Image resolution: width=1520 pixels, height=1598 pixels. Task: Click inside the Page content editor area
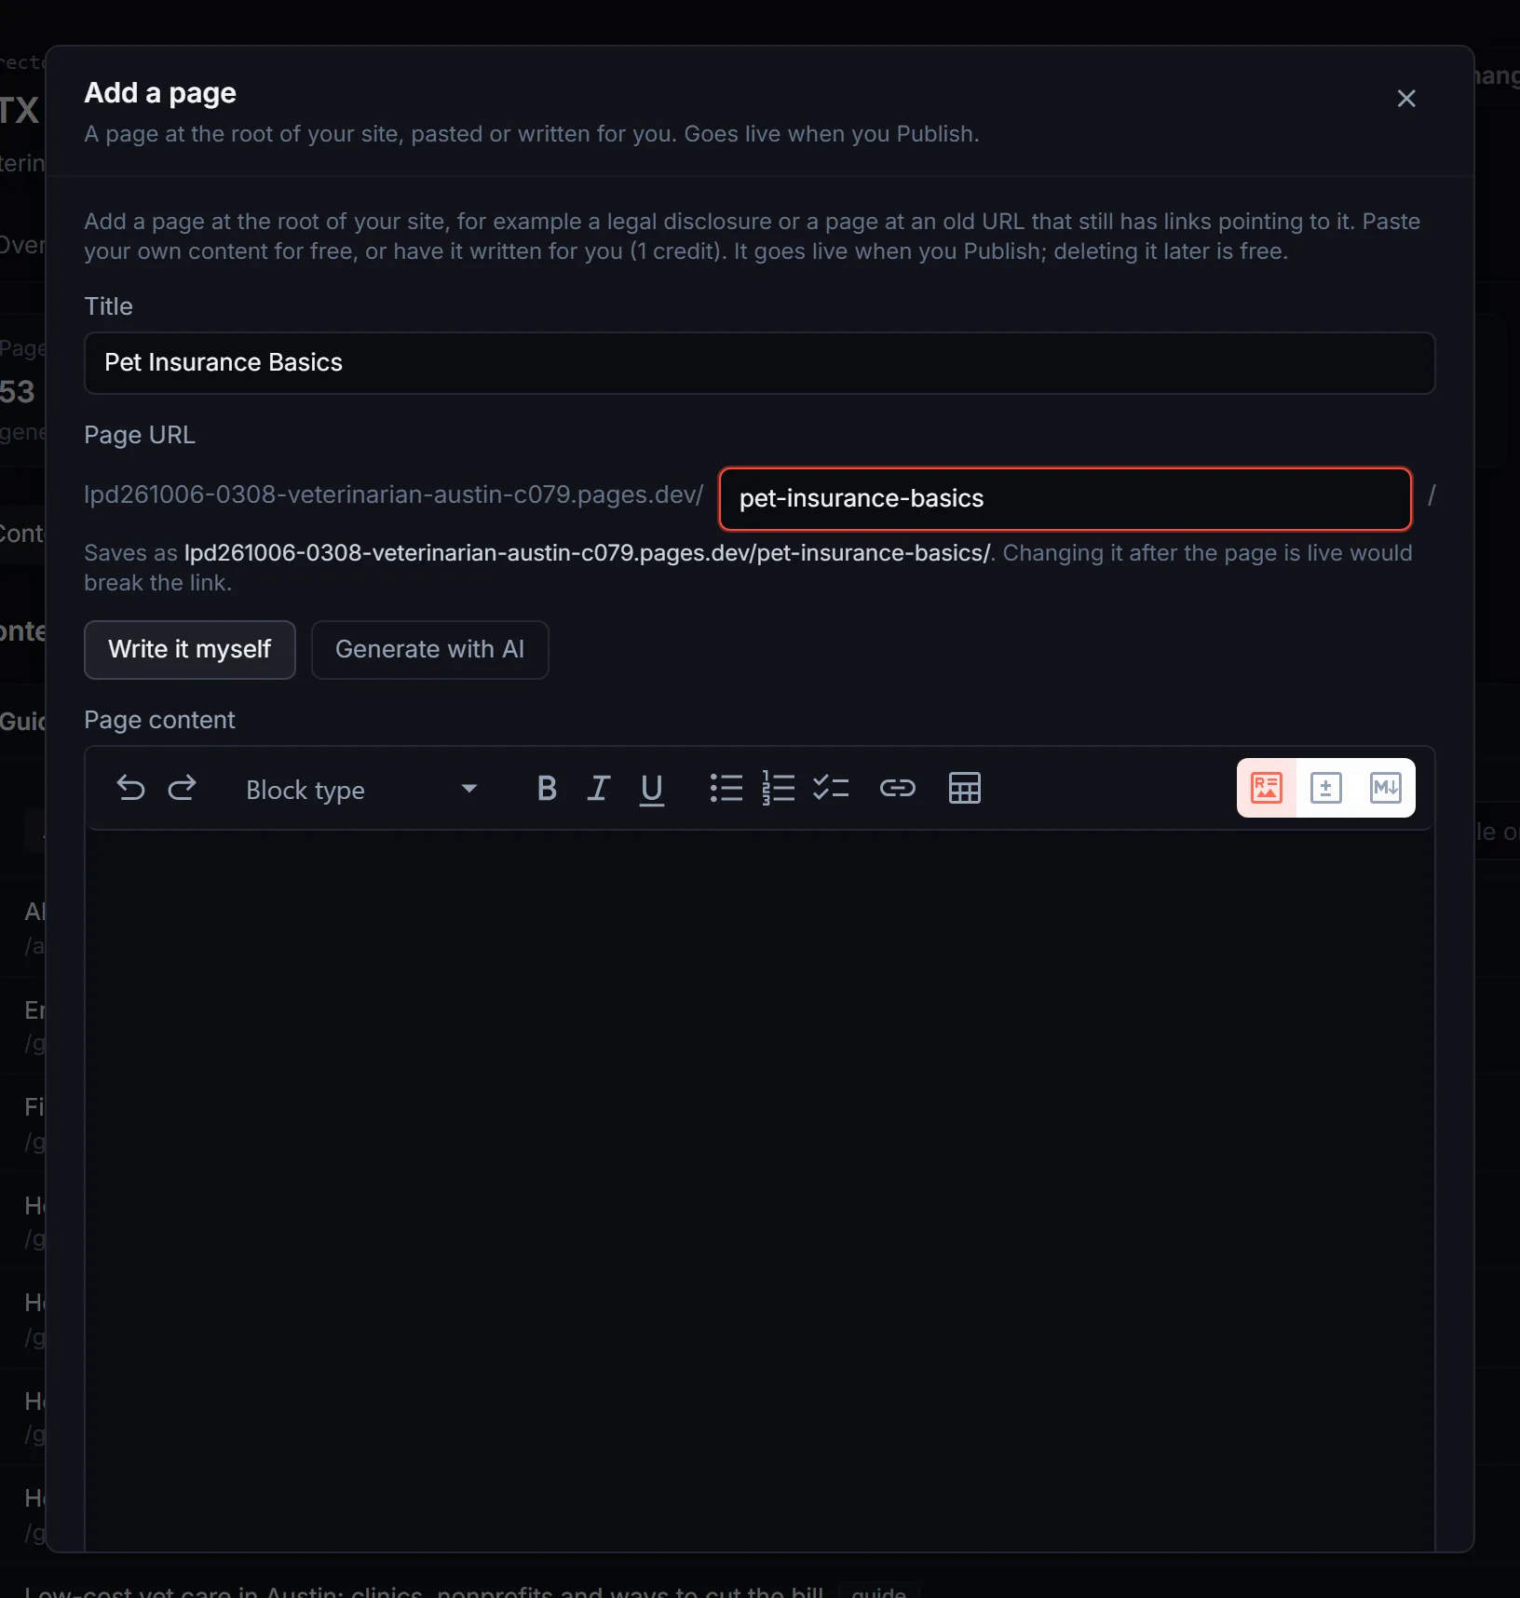pyautogui.click(x=759, y=1190)
